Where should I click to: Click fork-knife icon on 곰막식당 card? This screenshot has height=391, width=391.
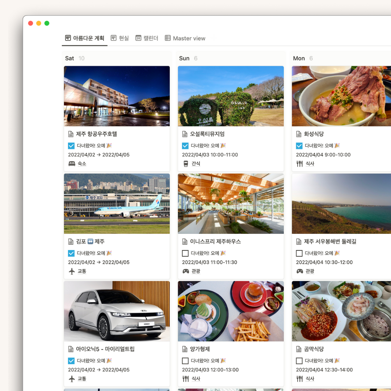point(299,379)
